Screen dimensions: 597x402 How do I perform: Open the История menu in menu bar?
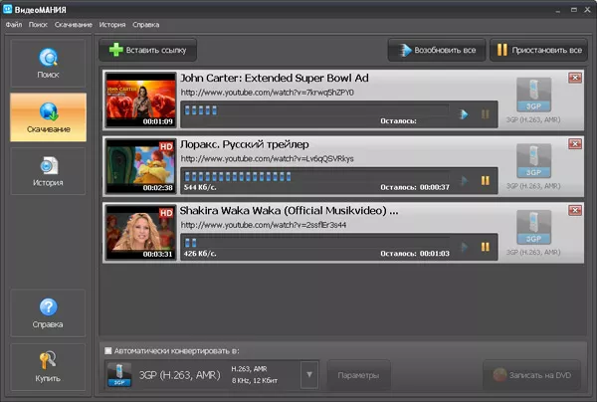coord(112,24)
